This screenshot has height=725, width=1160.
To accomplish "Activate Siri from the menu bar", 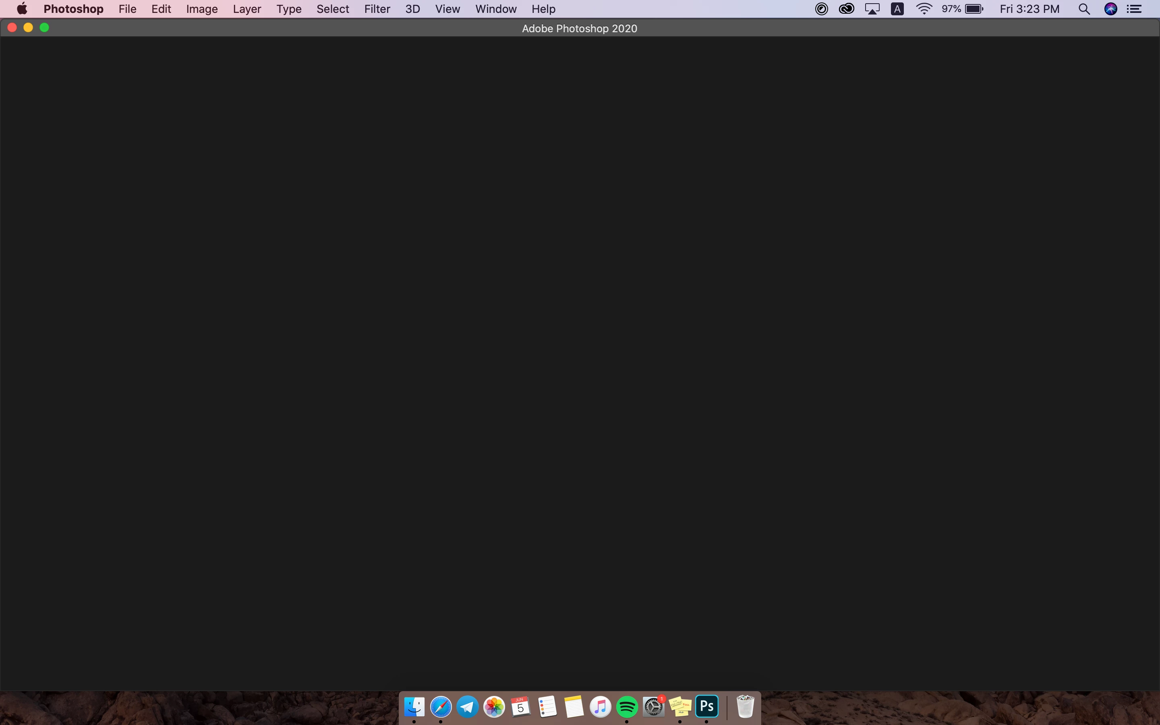I will click(x=1110, y=9).
